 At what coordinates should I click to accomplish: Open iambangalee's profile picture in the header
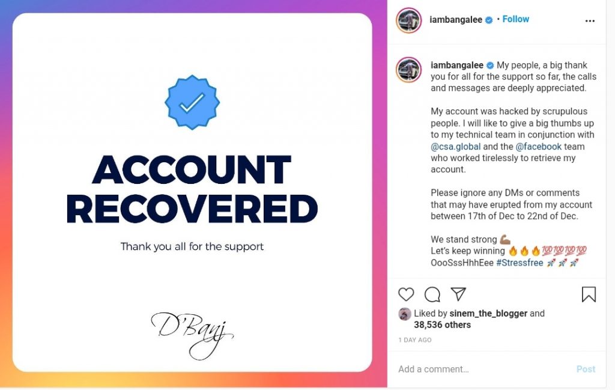click(x=408, y=20)
